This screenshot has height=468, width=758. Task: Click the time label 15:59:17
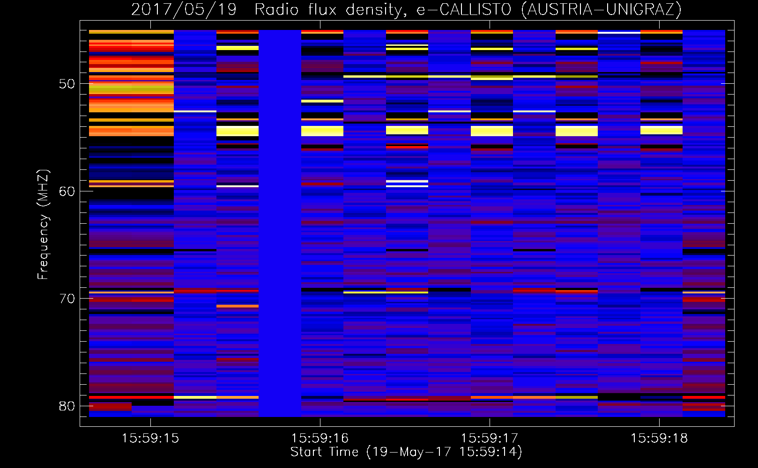click(489, 438)
